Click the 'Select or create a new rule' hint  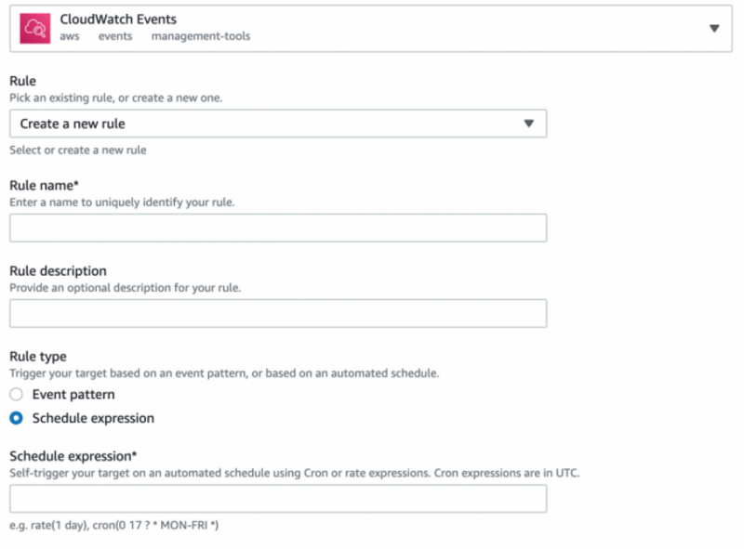tap(77, 150)
